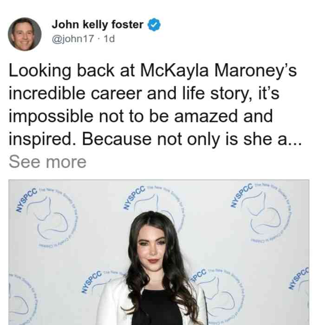Click the partial circle logo at bottom-left

click(22, 299)
